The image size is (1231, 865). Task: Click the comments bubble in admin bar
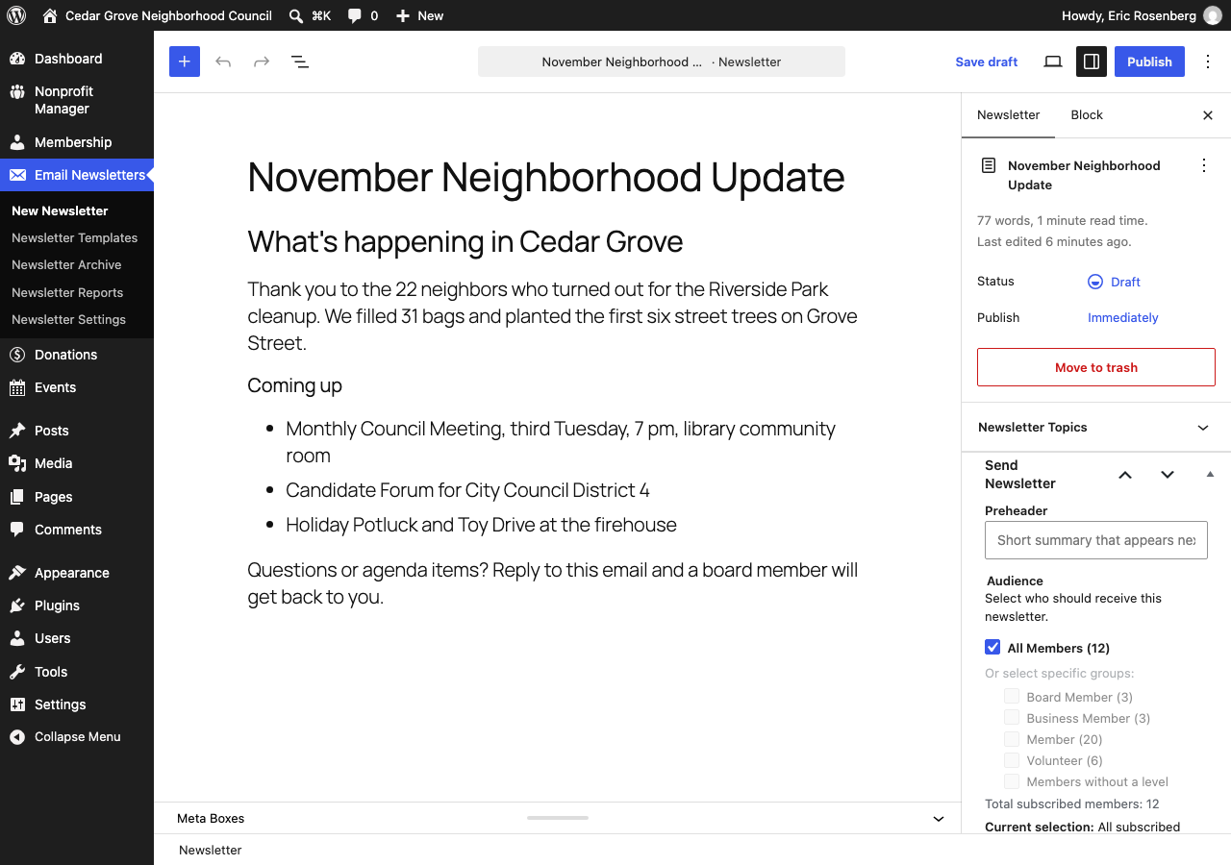[363, 15]
